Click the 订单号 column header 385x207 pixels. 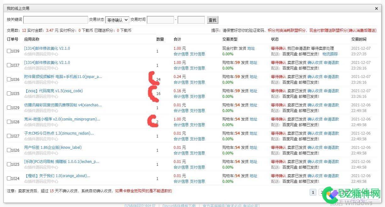(13, 39)
